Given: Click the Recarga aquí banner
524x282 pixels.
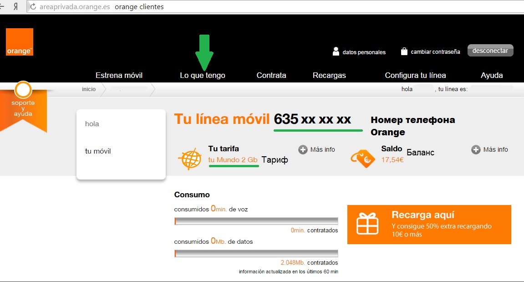Looking at the screenshot, I should pyautogui.click(x=429, y=225).
